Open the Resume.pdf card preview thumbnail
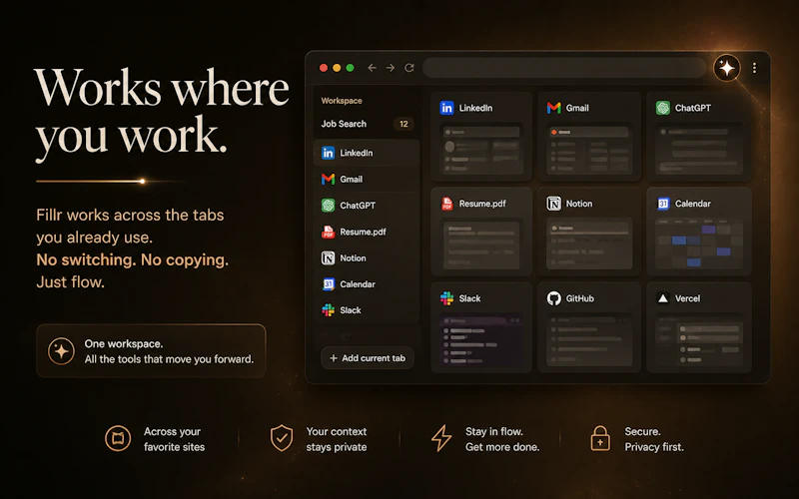This screenshot has width=799, height=499. click(481, 245)
